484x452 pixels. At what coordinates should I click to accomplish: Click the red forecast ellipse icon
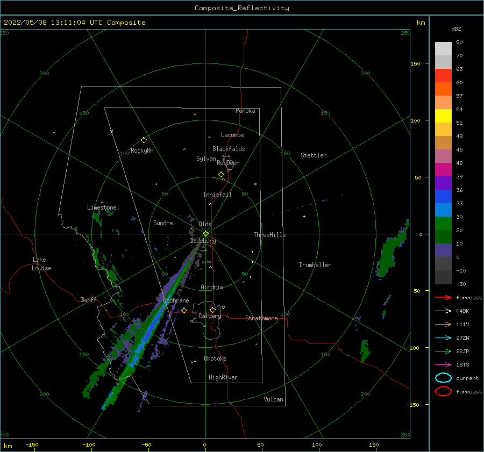(443, 391)
